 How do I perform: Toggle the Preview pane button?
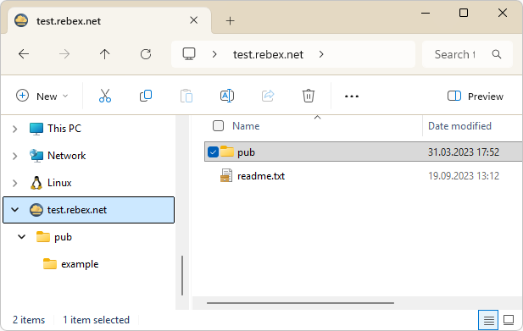coord(476,96)
